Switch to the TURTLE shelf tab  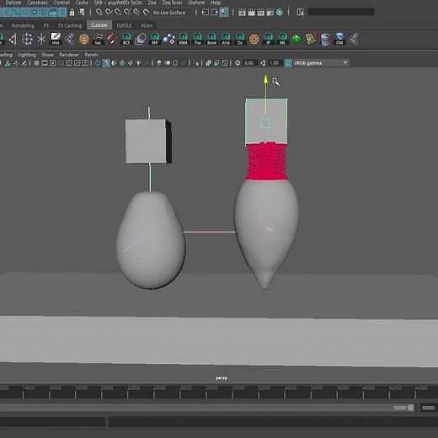coord(124,25)
